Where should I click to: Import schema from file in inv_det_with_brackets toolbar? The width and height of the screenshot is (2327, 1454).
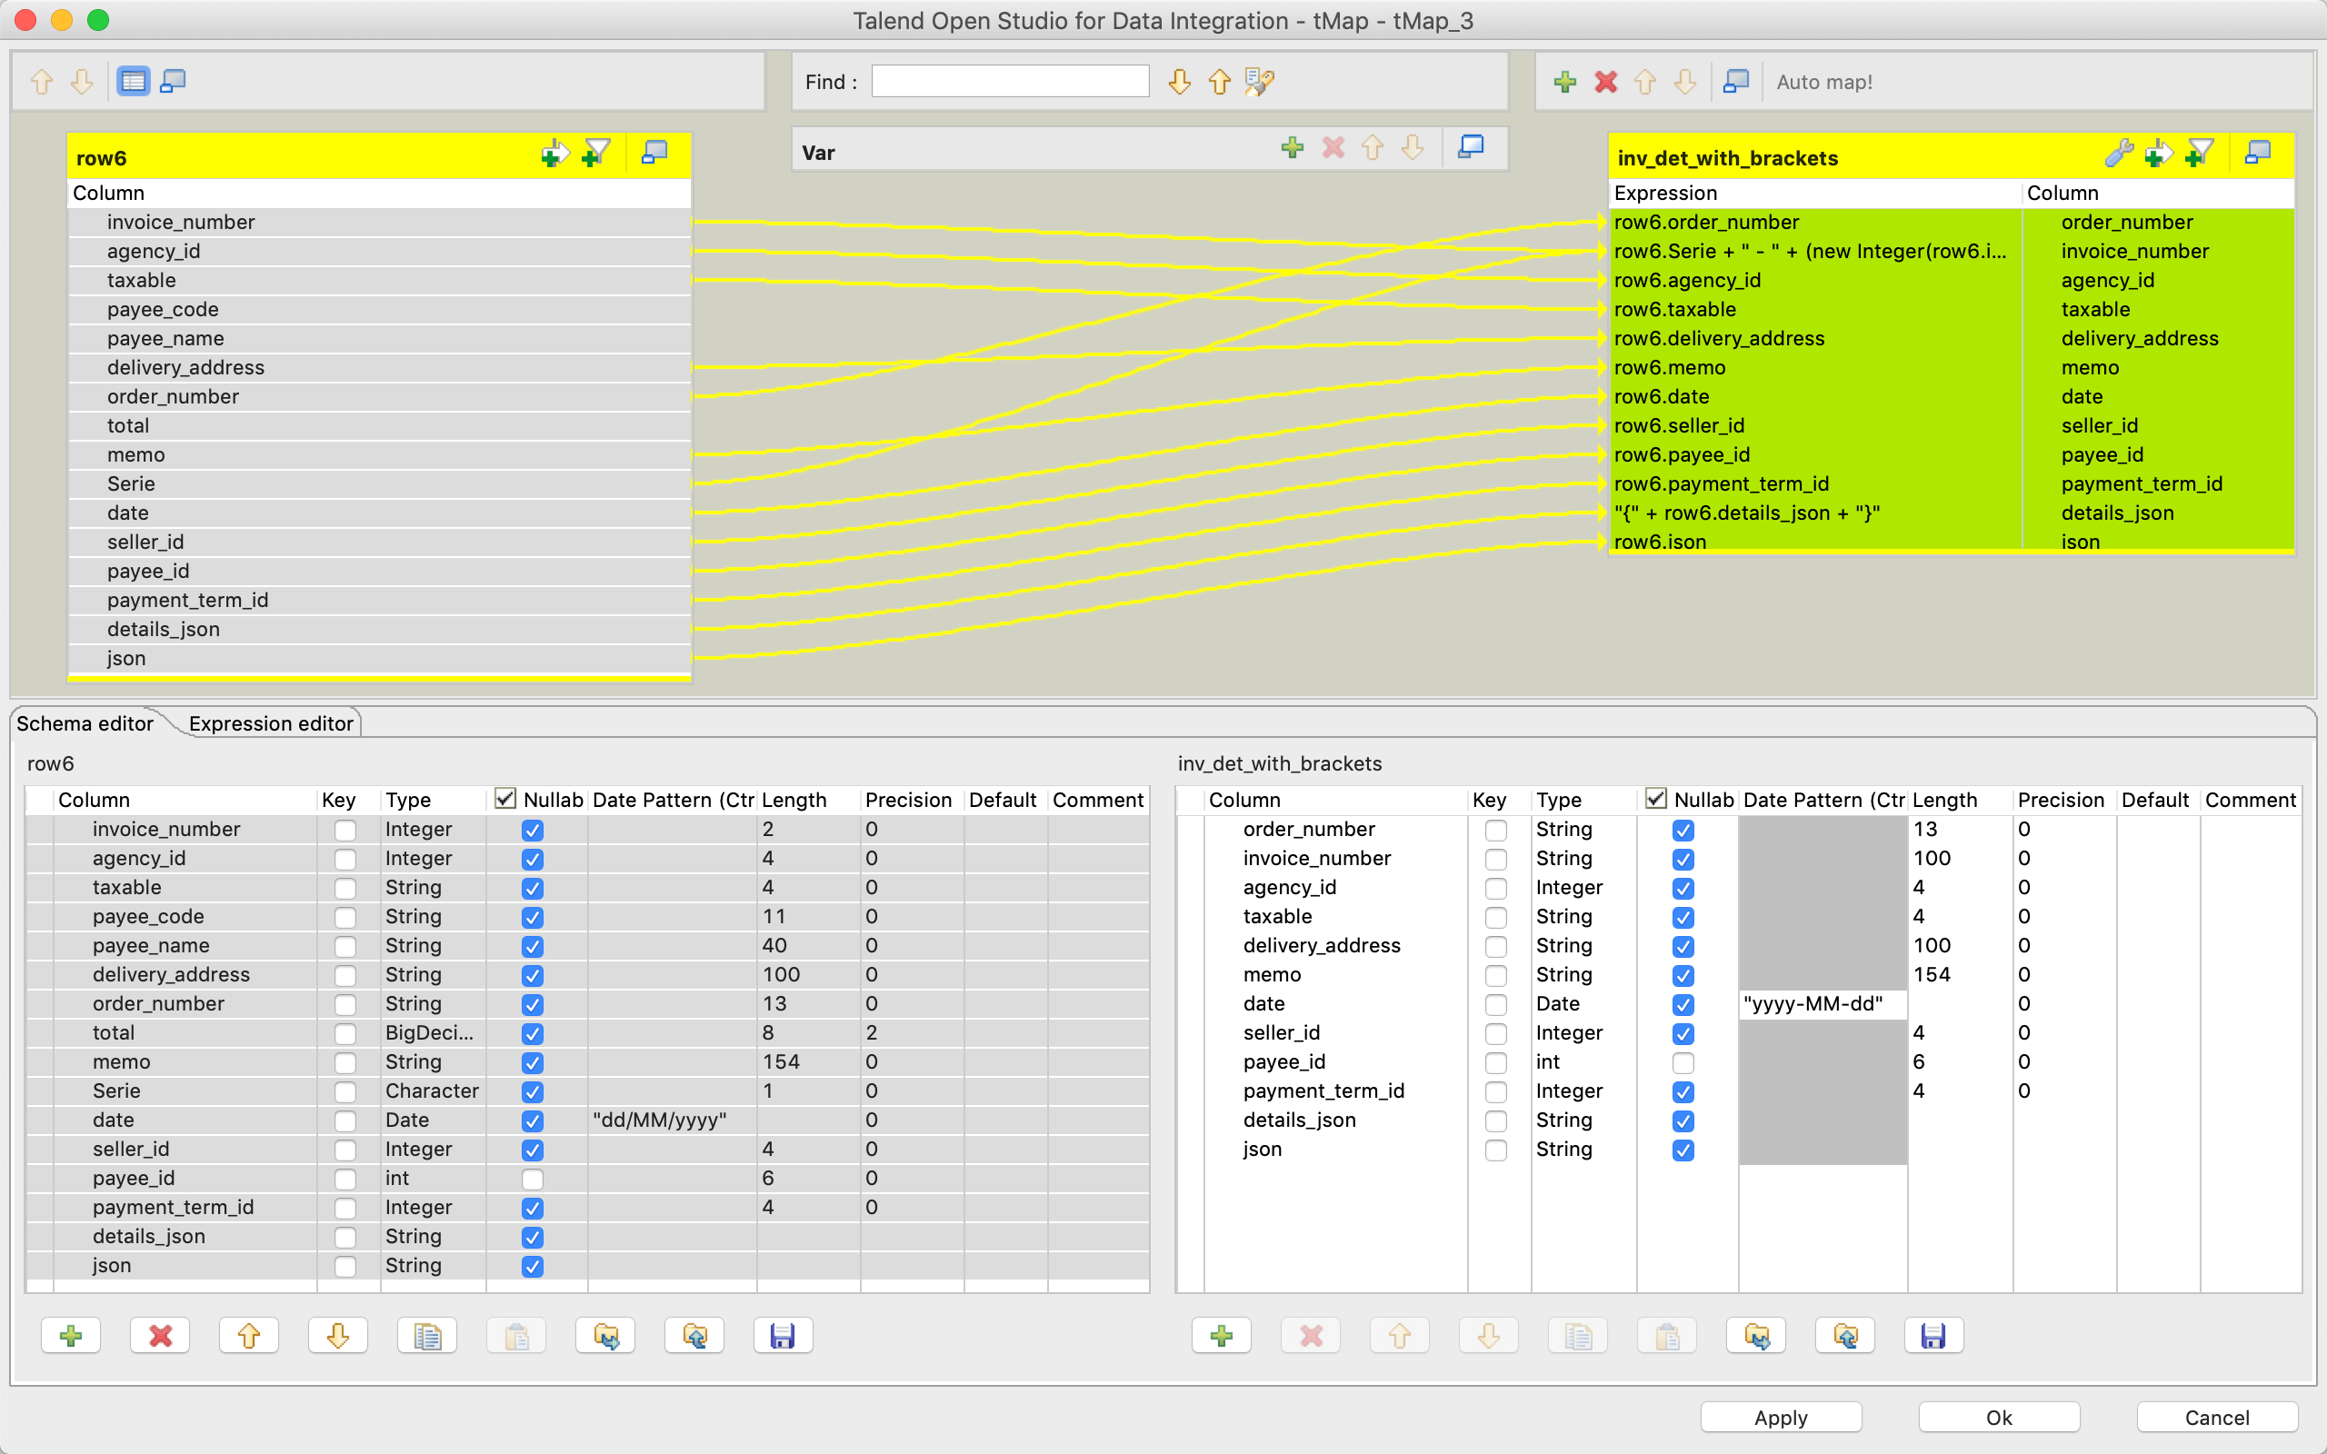(1756, 1335)
